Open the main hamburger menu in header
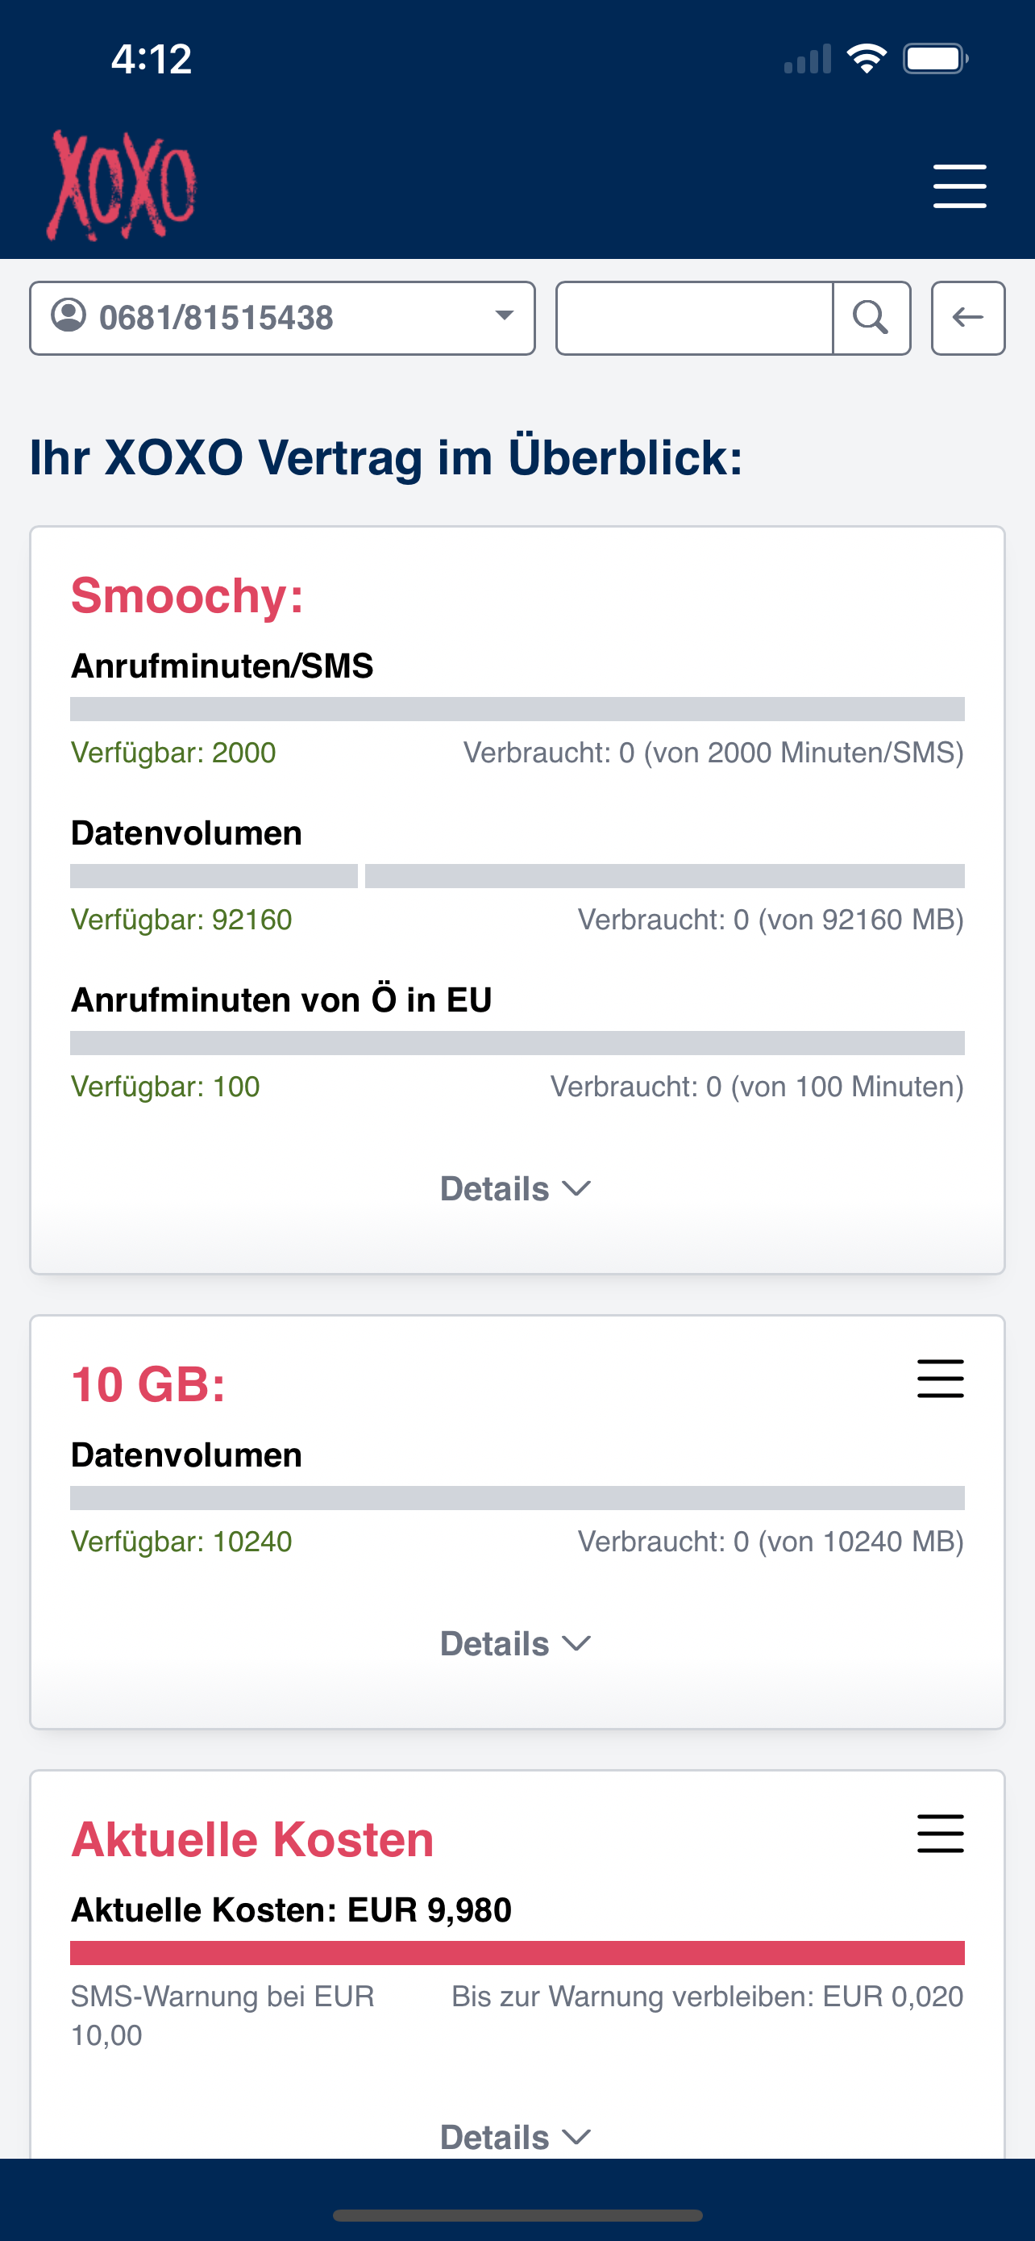The height and width of the screenshot is (2241, 1035). 959,186
